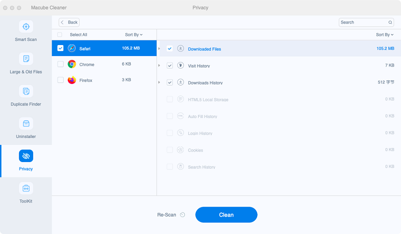401x234 pixels.
Task: Click the Re-Scan refresh icon
Action: coord(182,215)
